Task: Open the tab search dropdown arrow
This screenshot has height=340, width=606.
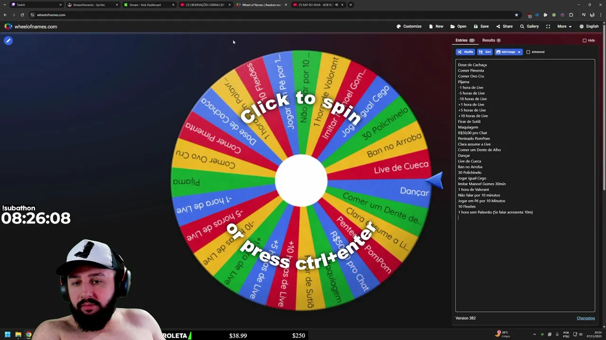Action: 5,5
